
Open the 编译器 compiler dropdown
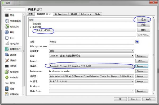[92, 66]
